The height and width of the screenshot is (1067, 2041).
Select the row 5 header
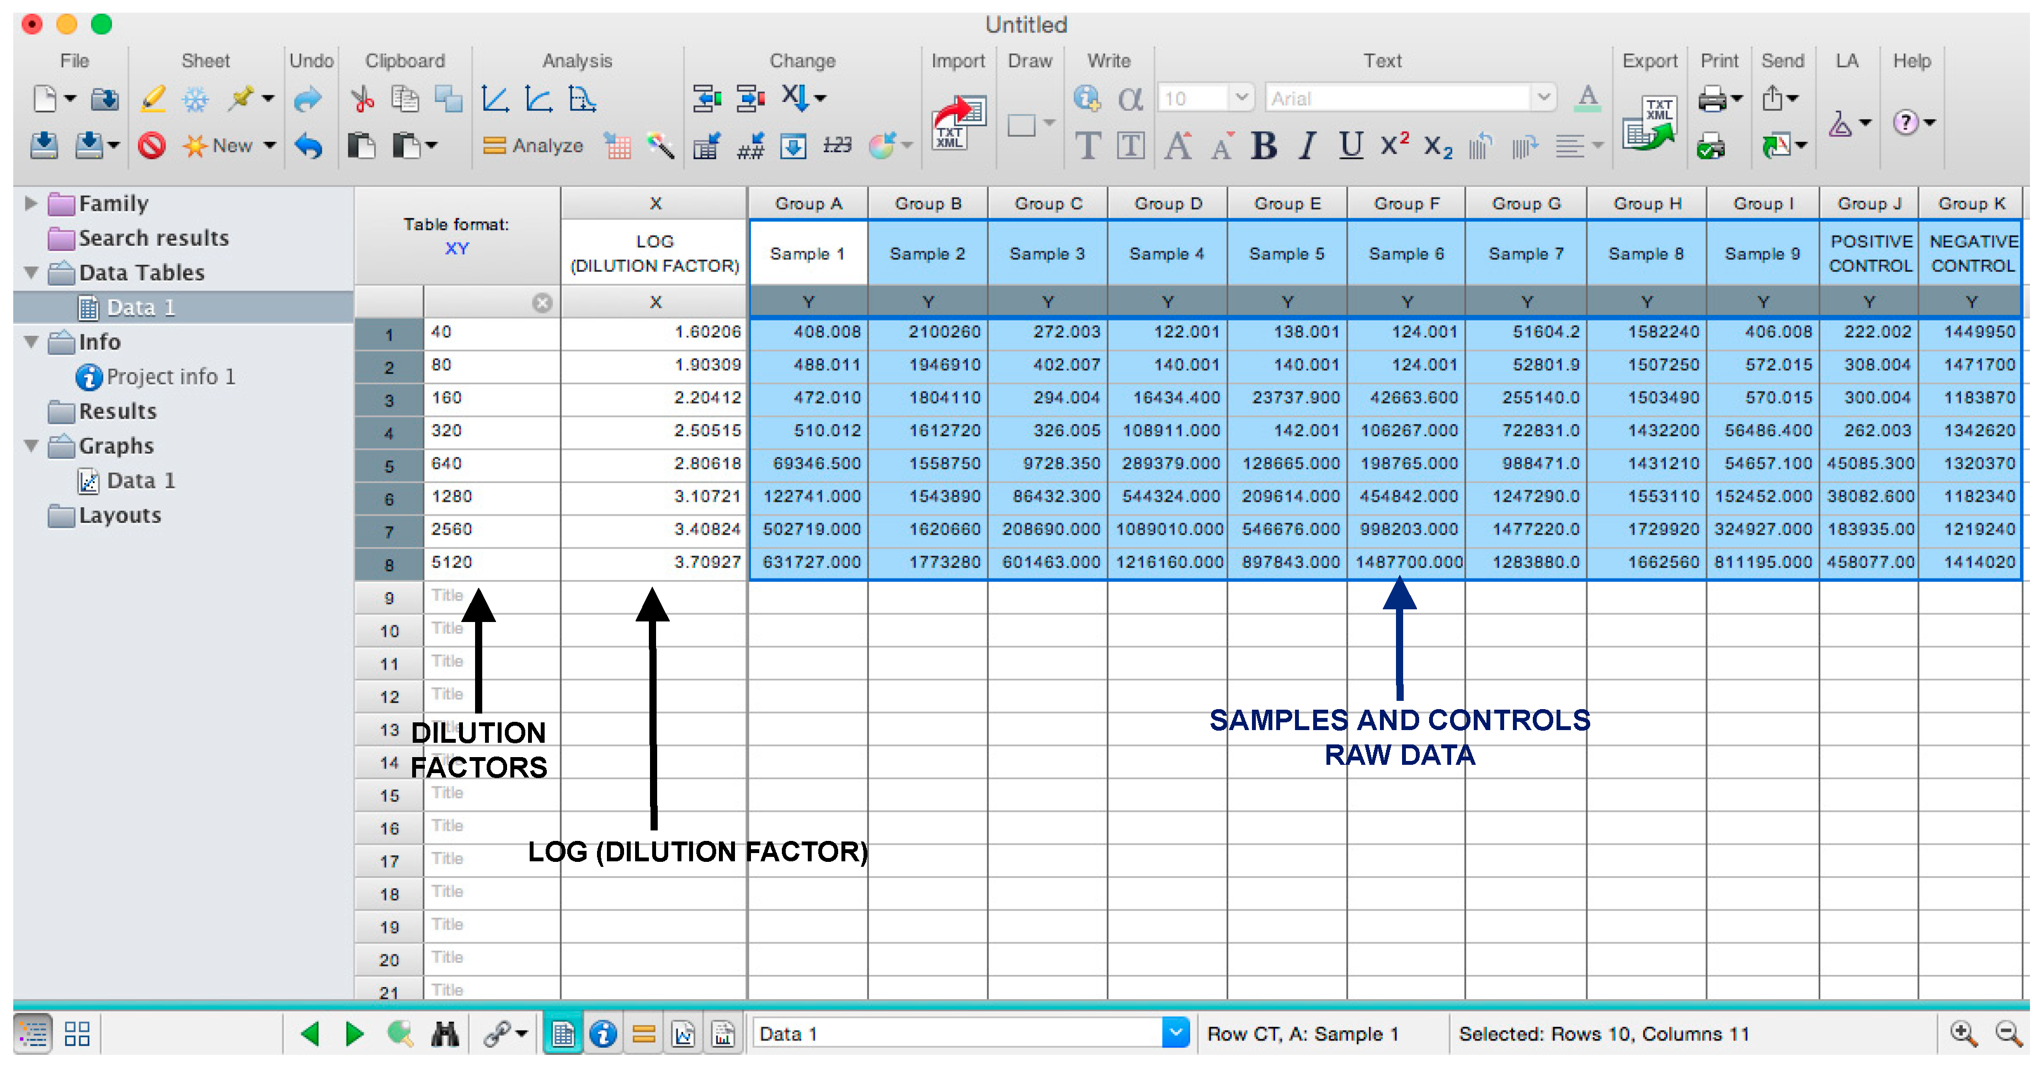[x=388, y=466]
